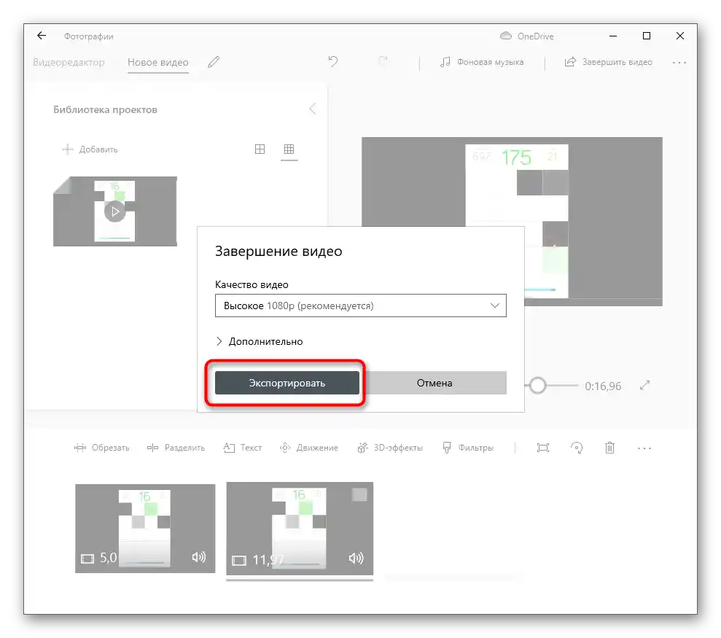The height and width of the screenshot is (638, 721).
Task: Switch library to small grid view
Action: 289,149
